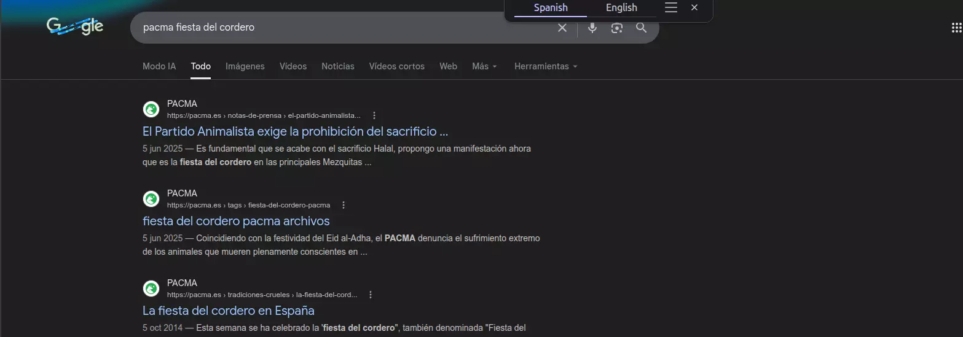Open more options for 'fiesta del cordero pacma archivos' result

click(x=344, y=205)
